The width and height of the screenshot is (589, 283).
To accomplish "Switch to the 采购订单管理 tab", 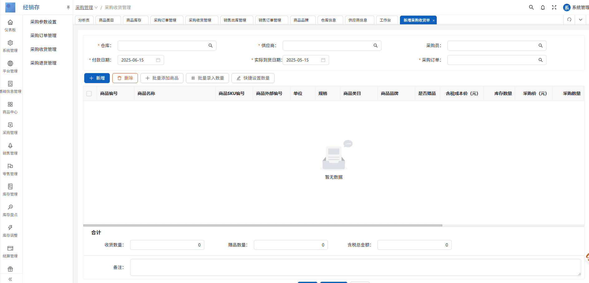I will point(165,20).
